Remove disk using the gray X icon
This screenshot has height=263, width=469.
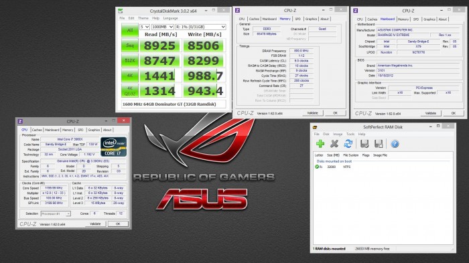[334, 144]
